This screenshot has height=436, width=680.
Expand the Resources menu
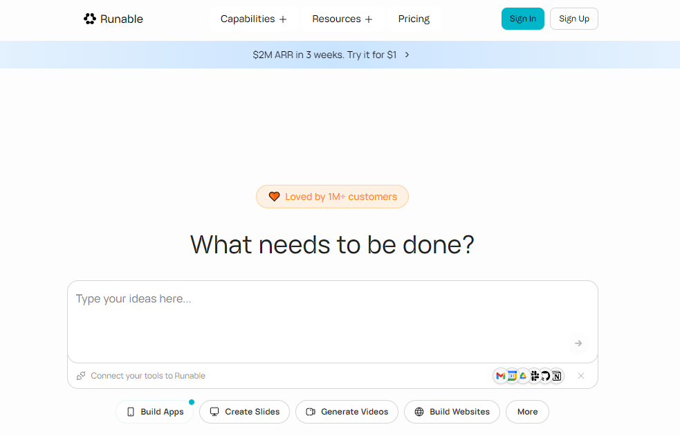pos(342,19)
